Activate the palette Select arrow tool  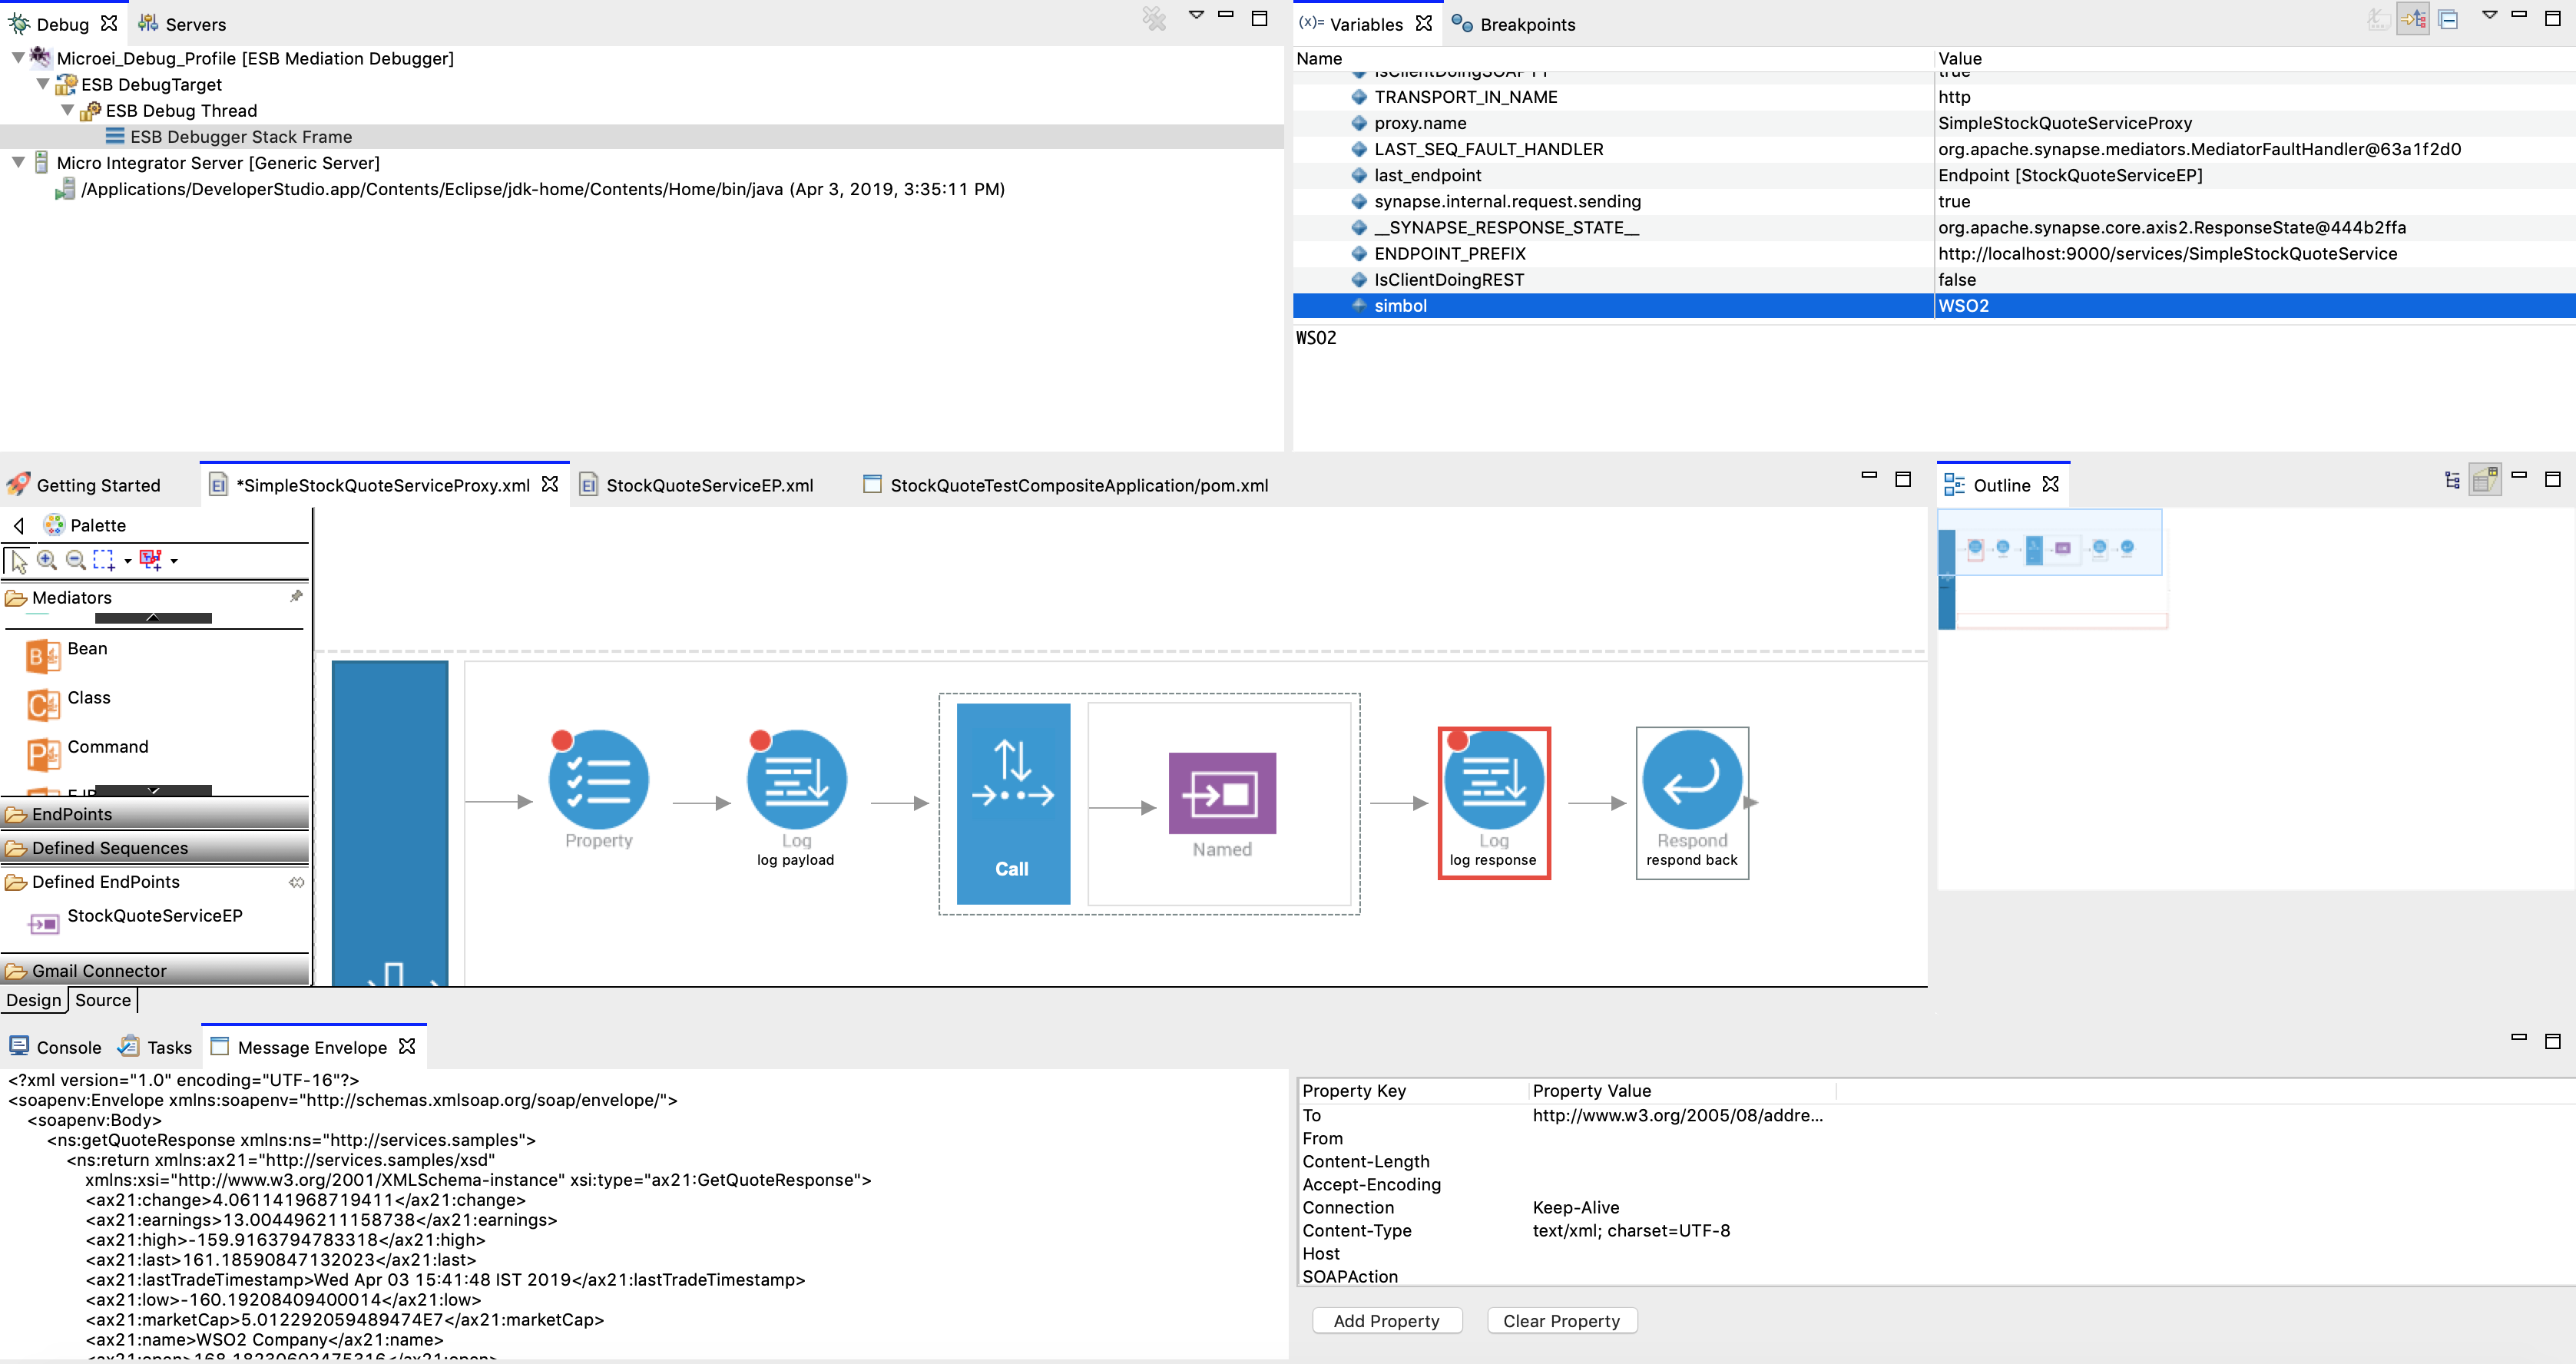pyautogui.click(x=19, y=561)
